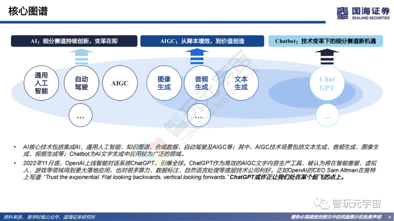Select the 音频生成 circle
Viewport: 394px width, 221px height.
(201, 83)
